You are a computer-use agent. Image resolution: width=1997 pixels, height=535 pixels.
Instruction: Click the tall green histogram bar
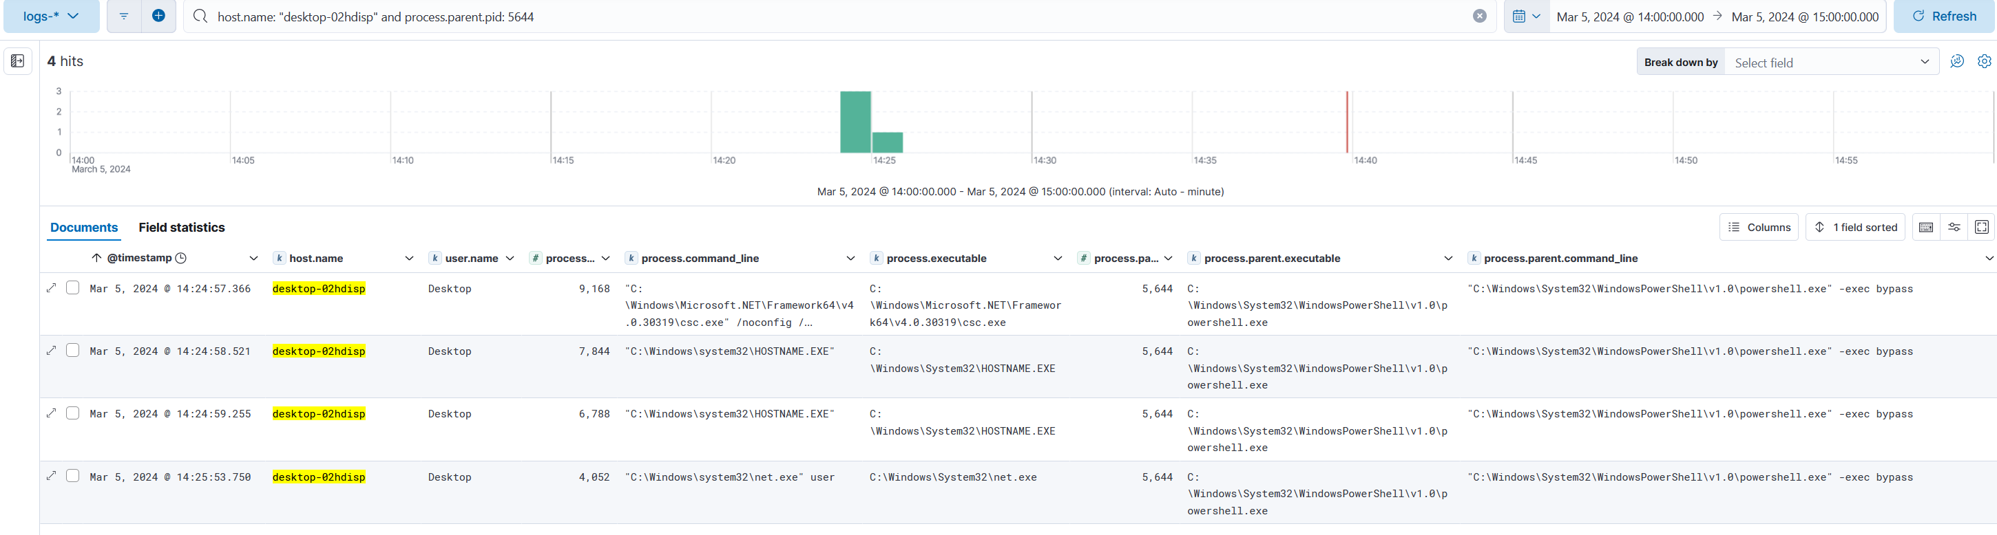tap(855, 122)
